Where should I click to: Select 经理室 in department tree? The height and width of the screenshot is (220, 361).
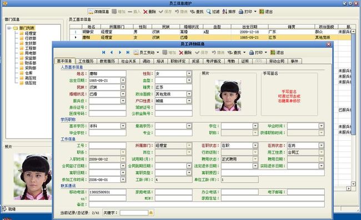31,33
